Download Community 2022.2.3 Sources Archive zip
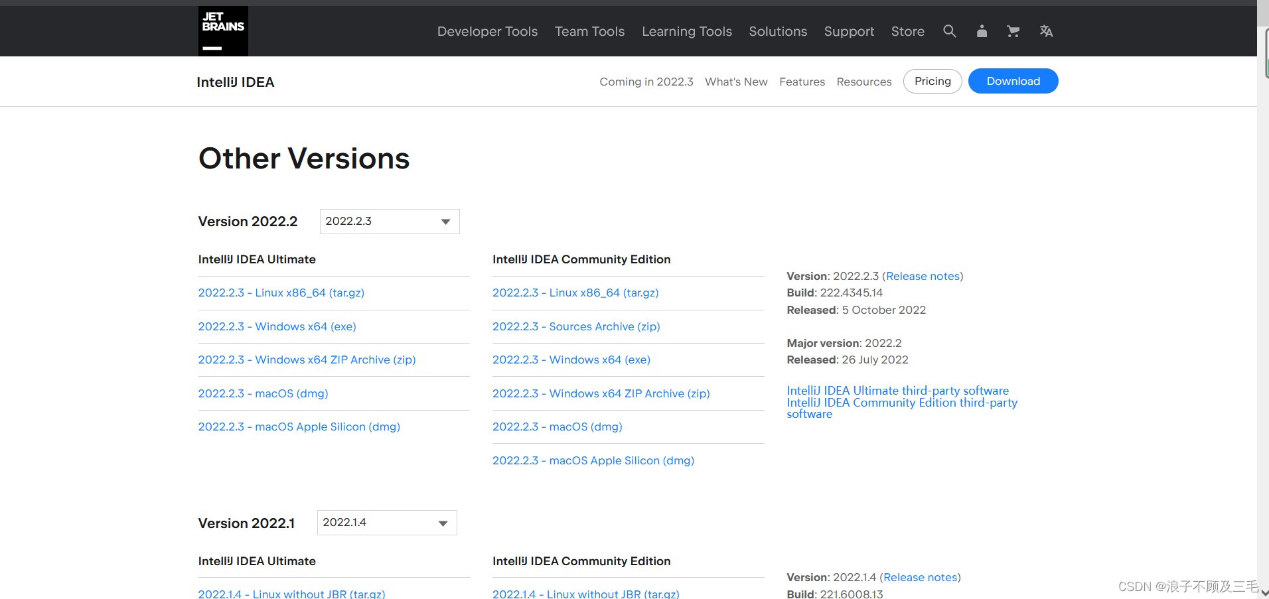This screenshot has height=599, width=1269. point(576,326)
